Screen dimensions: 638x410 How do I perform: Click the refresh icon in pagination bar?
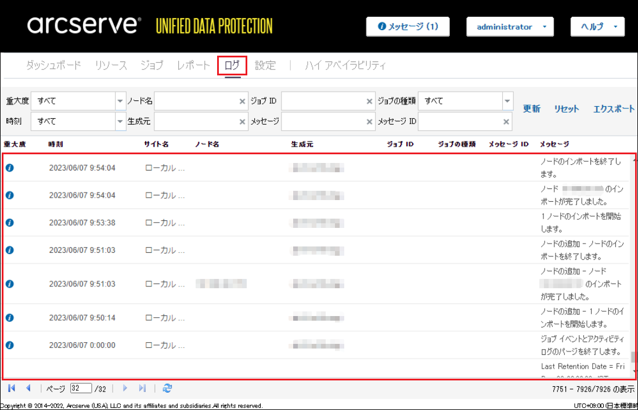[167, 389]
